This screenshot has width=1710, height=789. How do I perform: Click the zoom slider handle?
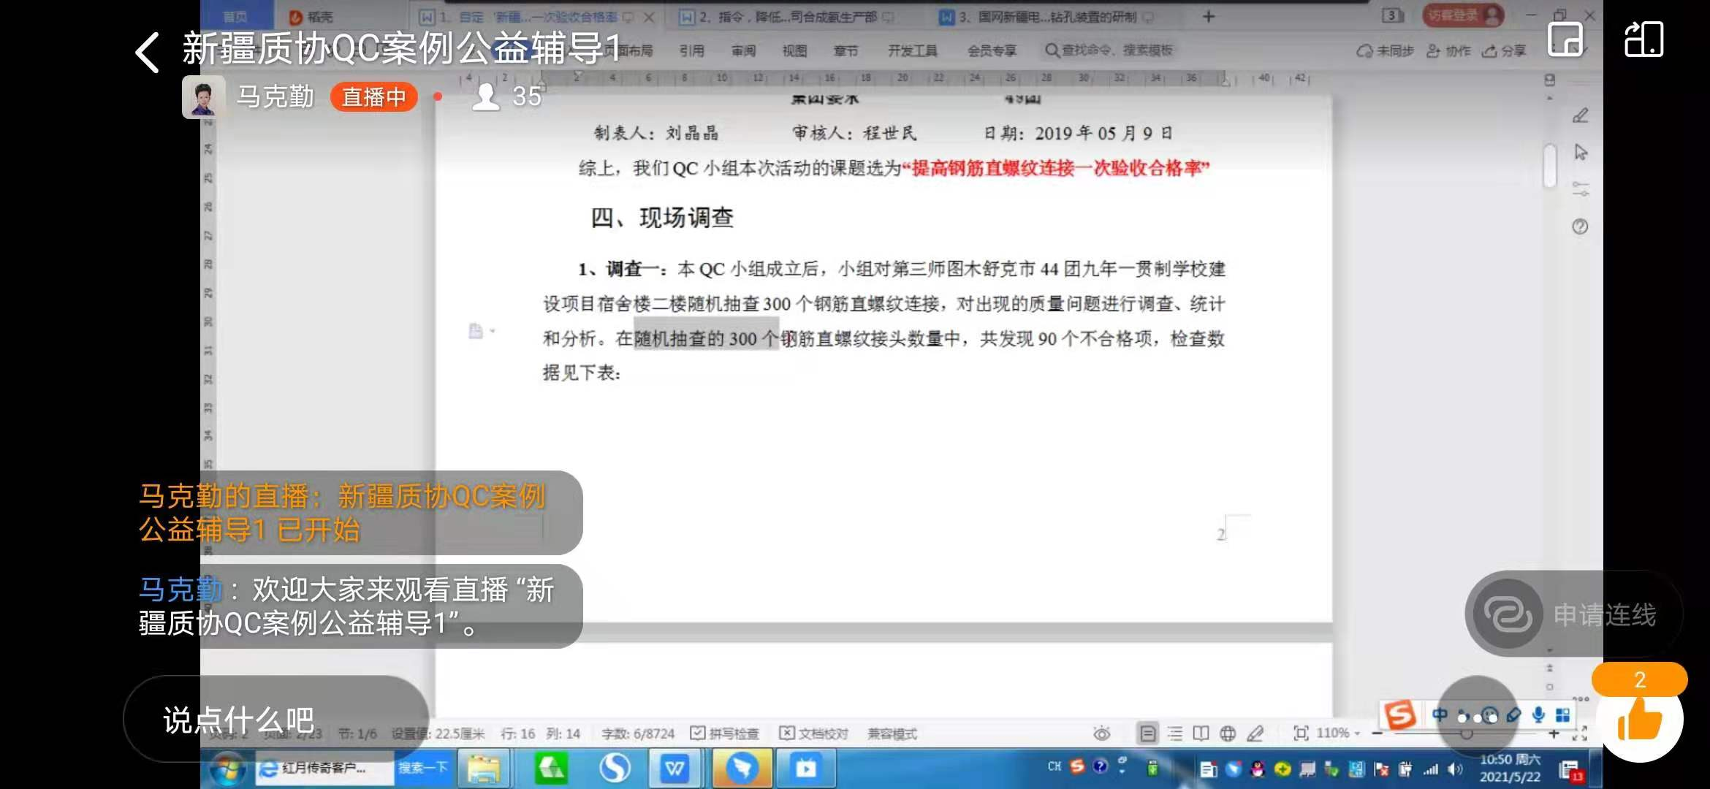coord(1466,733)
